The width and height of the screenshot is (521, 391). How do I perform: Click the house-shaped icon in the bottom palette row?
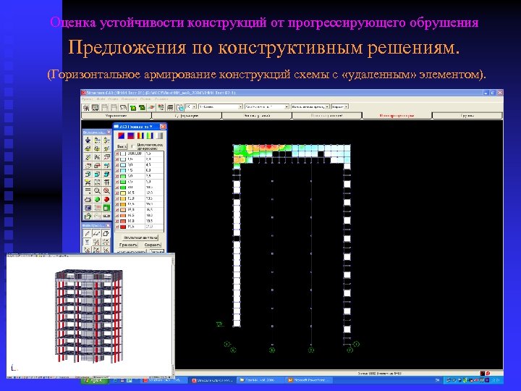point(88,216)
